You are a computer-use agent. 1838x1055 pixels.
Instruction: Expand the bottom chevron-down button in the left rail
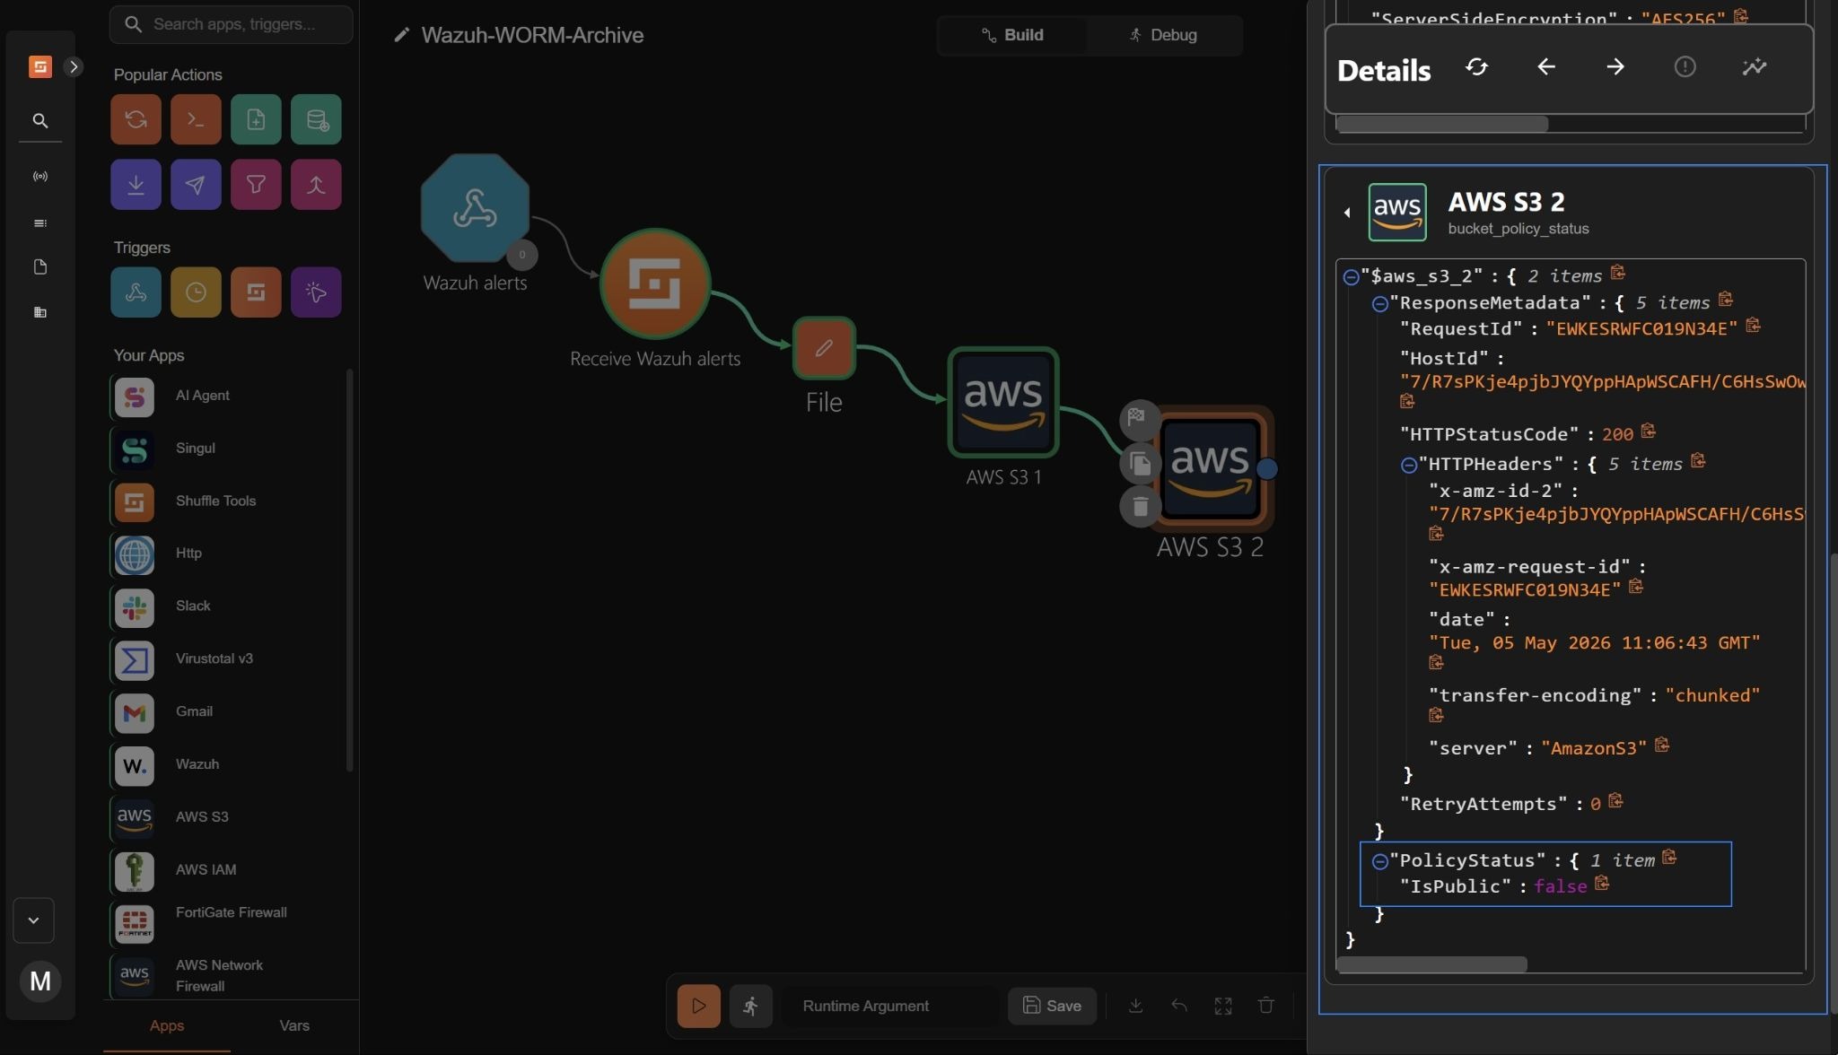(x=33, y=920)
